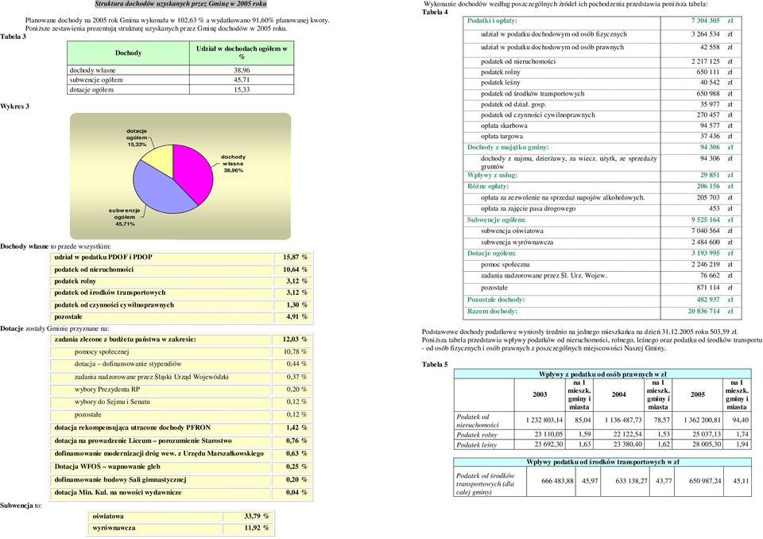
Task: Select "wybory Prezydenta RP" row
Action: click(x=181, y=390)
